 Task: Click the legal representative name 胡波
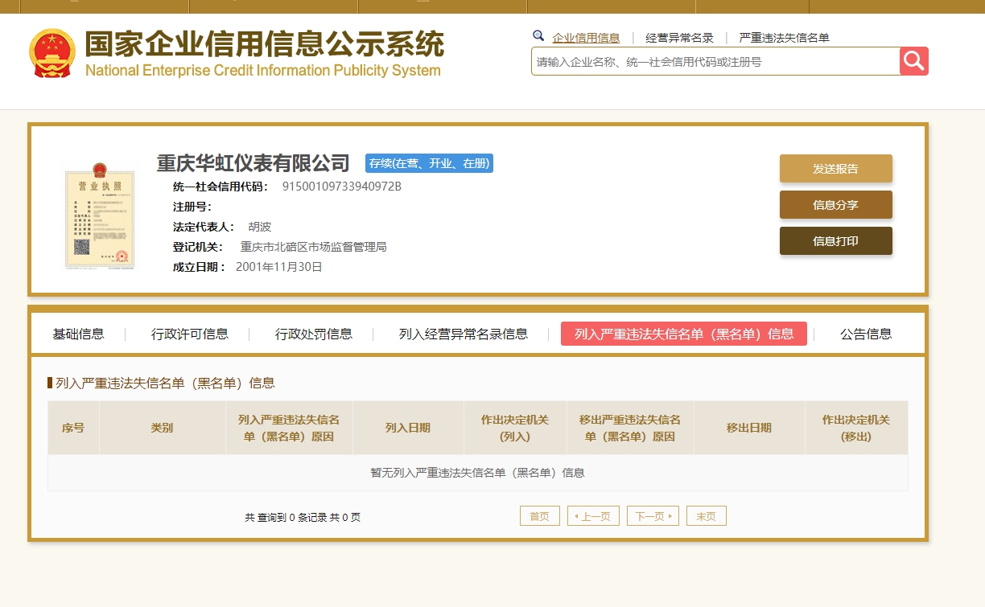[x=260, y=227]
